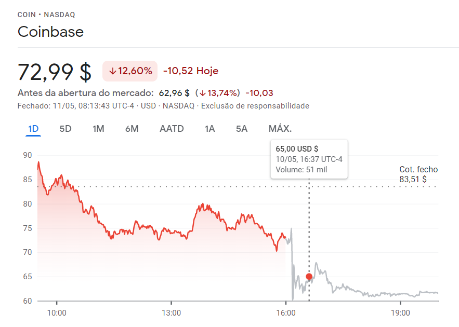Viewport: 459px width, 327px height.
Task: Switch to the 5D chart tab
Action: pos(65,129)
